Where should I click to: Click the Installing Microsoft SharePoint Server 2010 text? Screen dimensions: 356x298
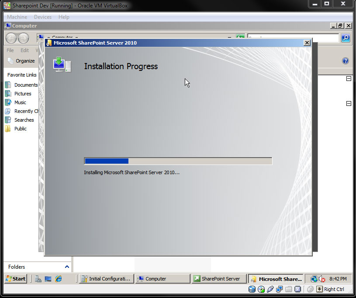(131, 173)
